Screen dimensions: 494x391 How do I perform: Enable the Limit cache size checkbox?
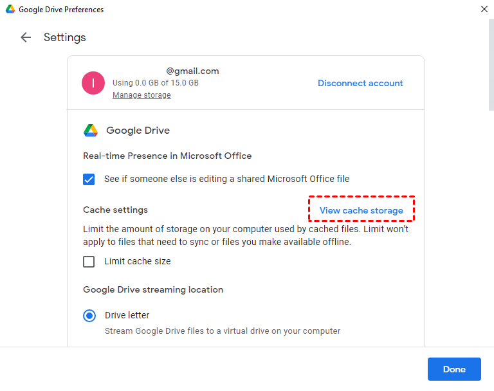point(89,262)
